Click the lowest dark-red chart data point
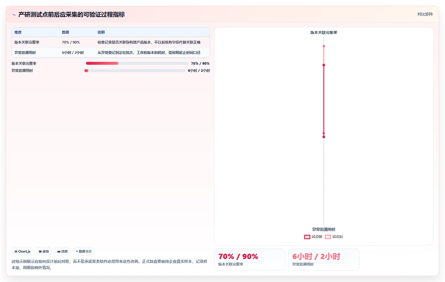 (324, 137)
